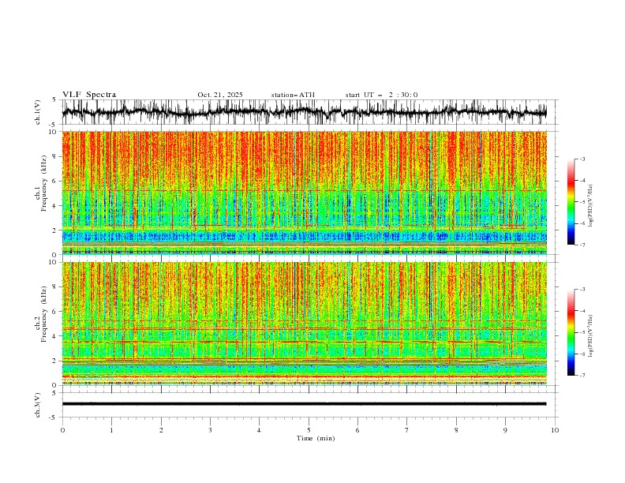Click the lower colorbar log(PSD) label
Viewport: 625px width, 483px height.
coord(591,336)
